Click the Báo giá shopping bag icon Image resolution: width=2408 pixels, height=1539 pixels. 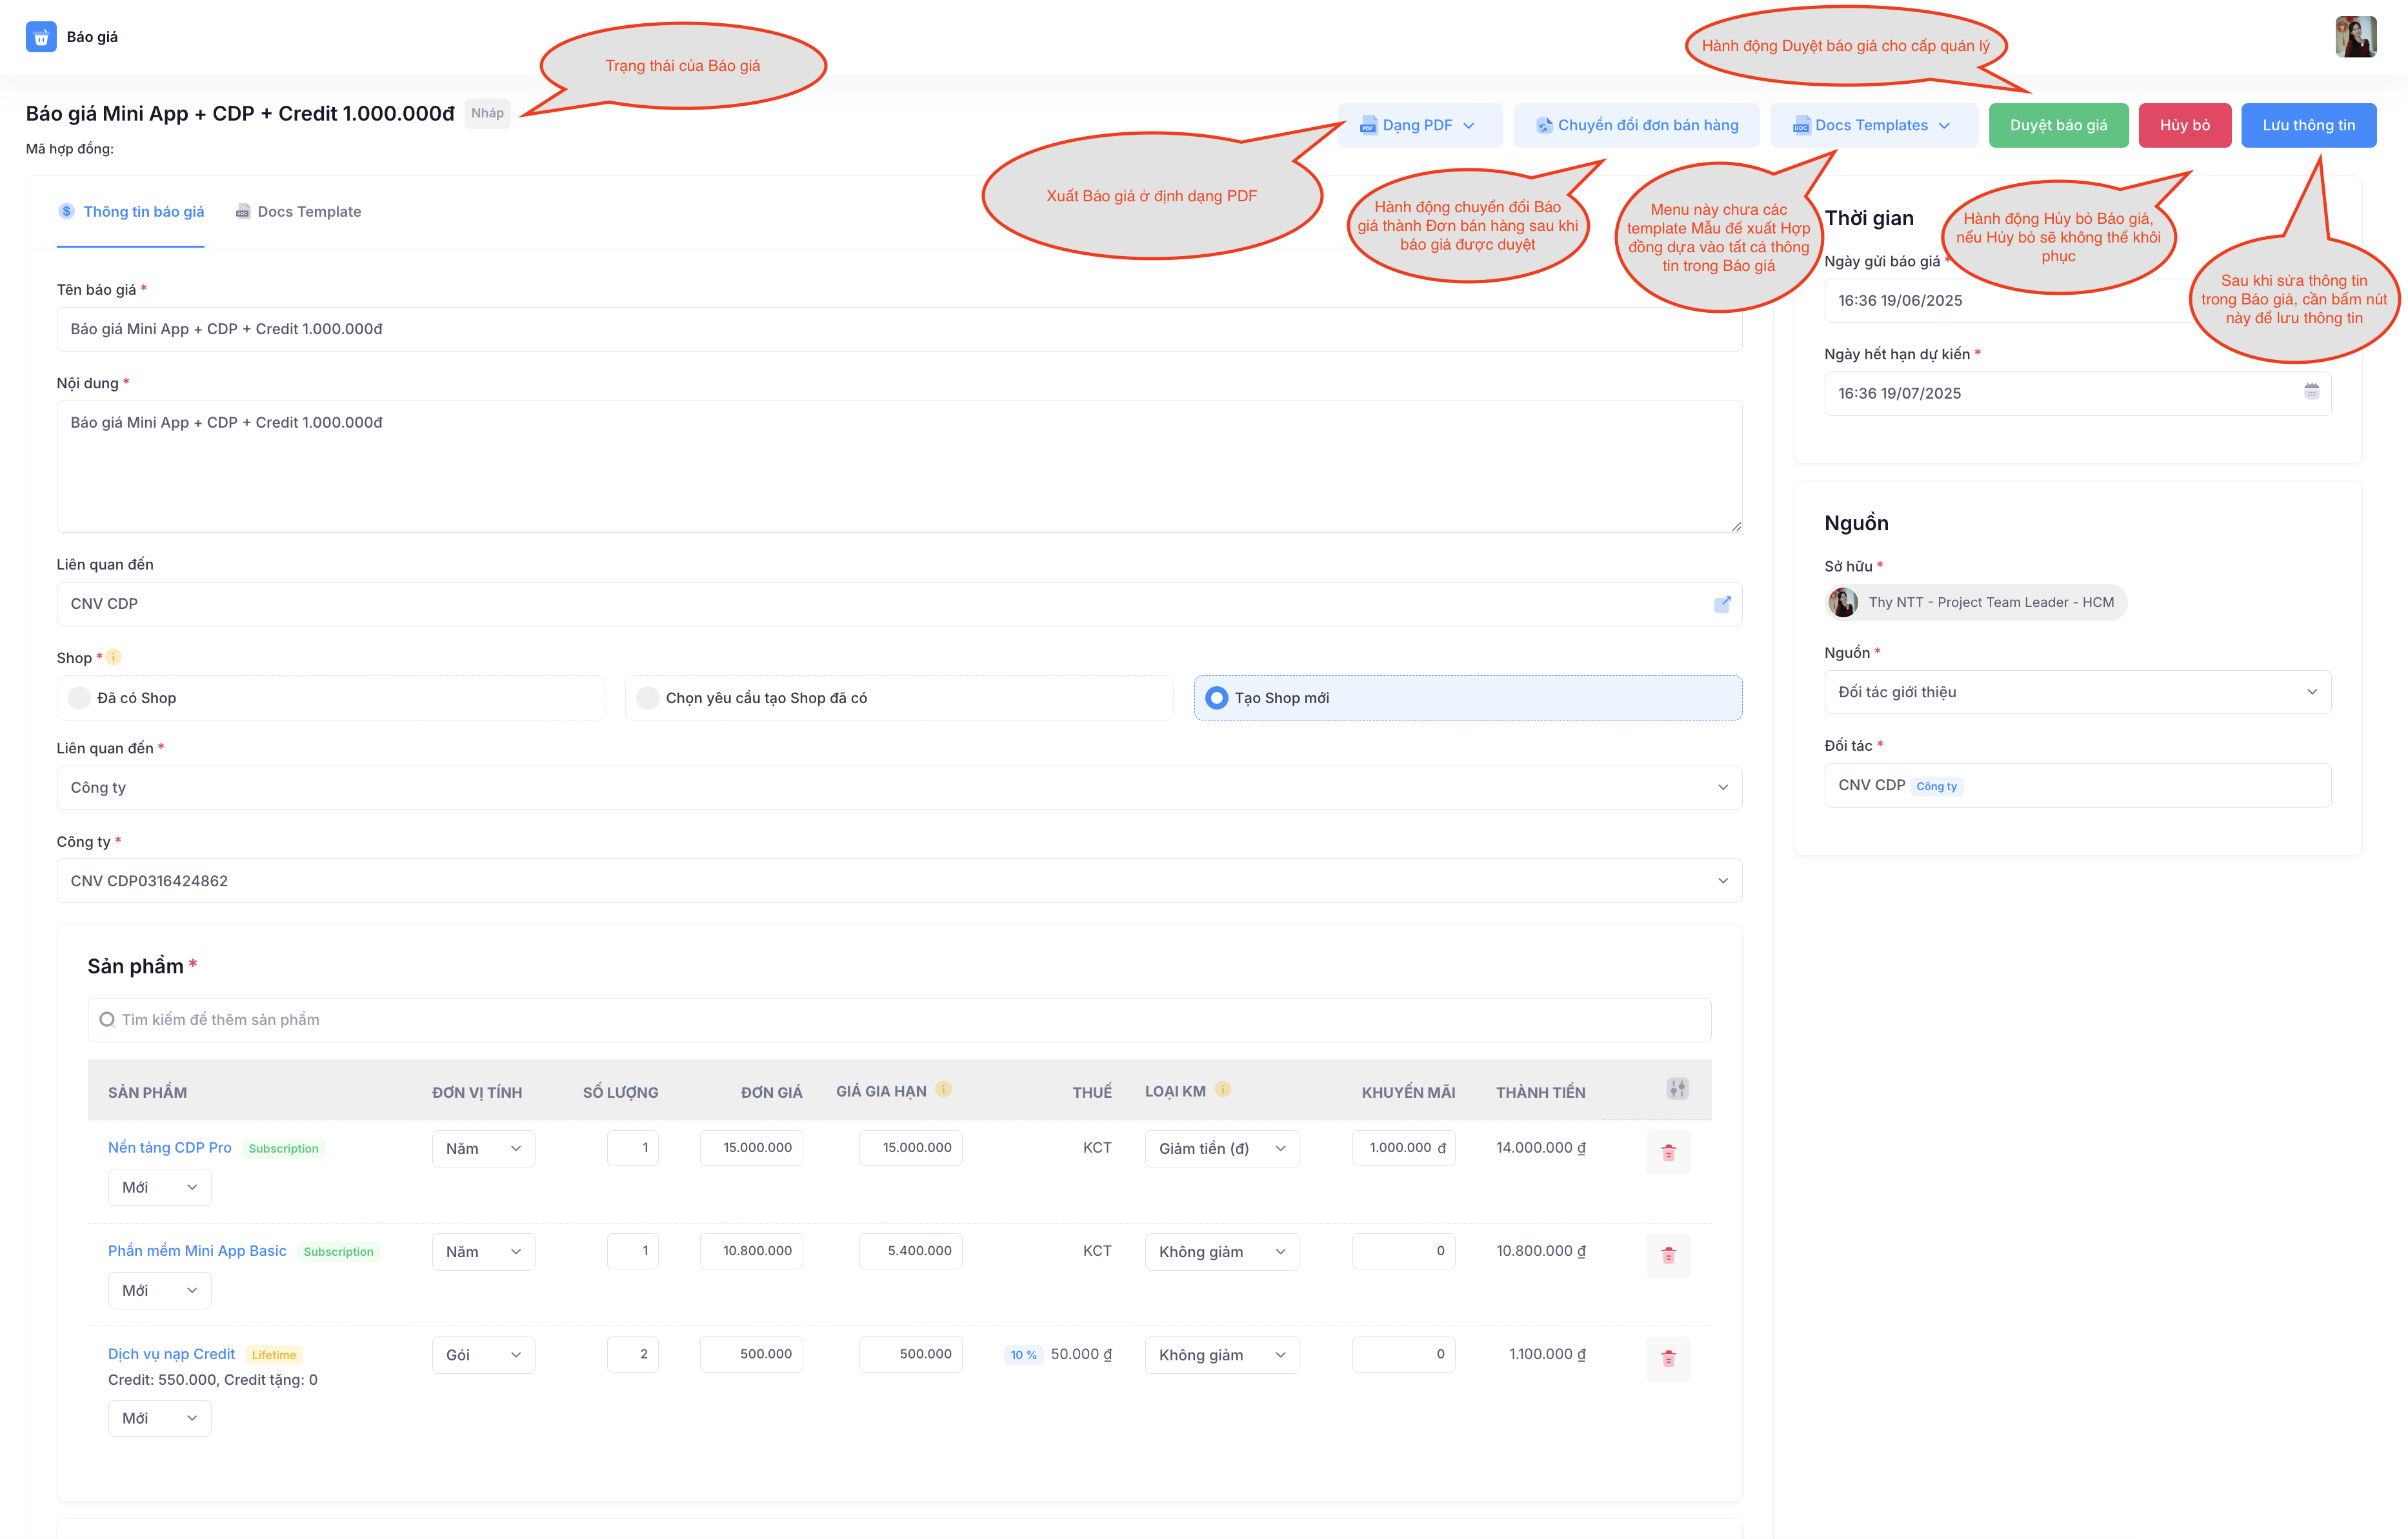(x=40, y=36)
